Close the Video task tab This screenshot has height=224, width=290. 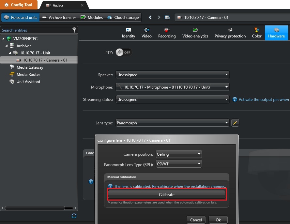[x=82, y=5]
